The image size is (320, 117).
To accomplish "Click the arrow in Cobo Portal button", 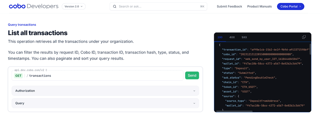I will 300,6.
